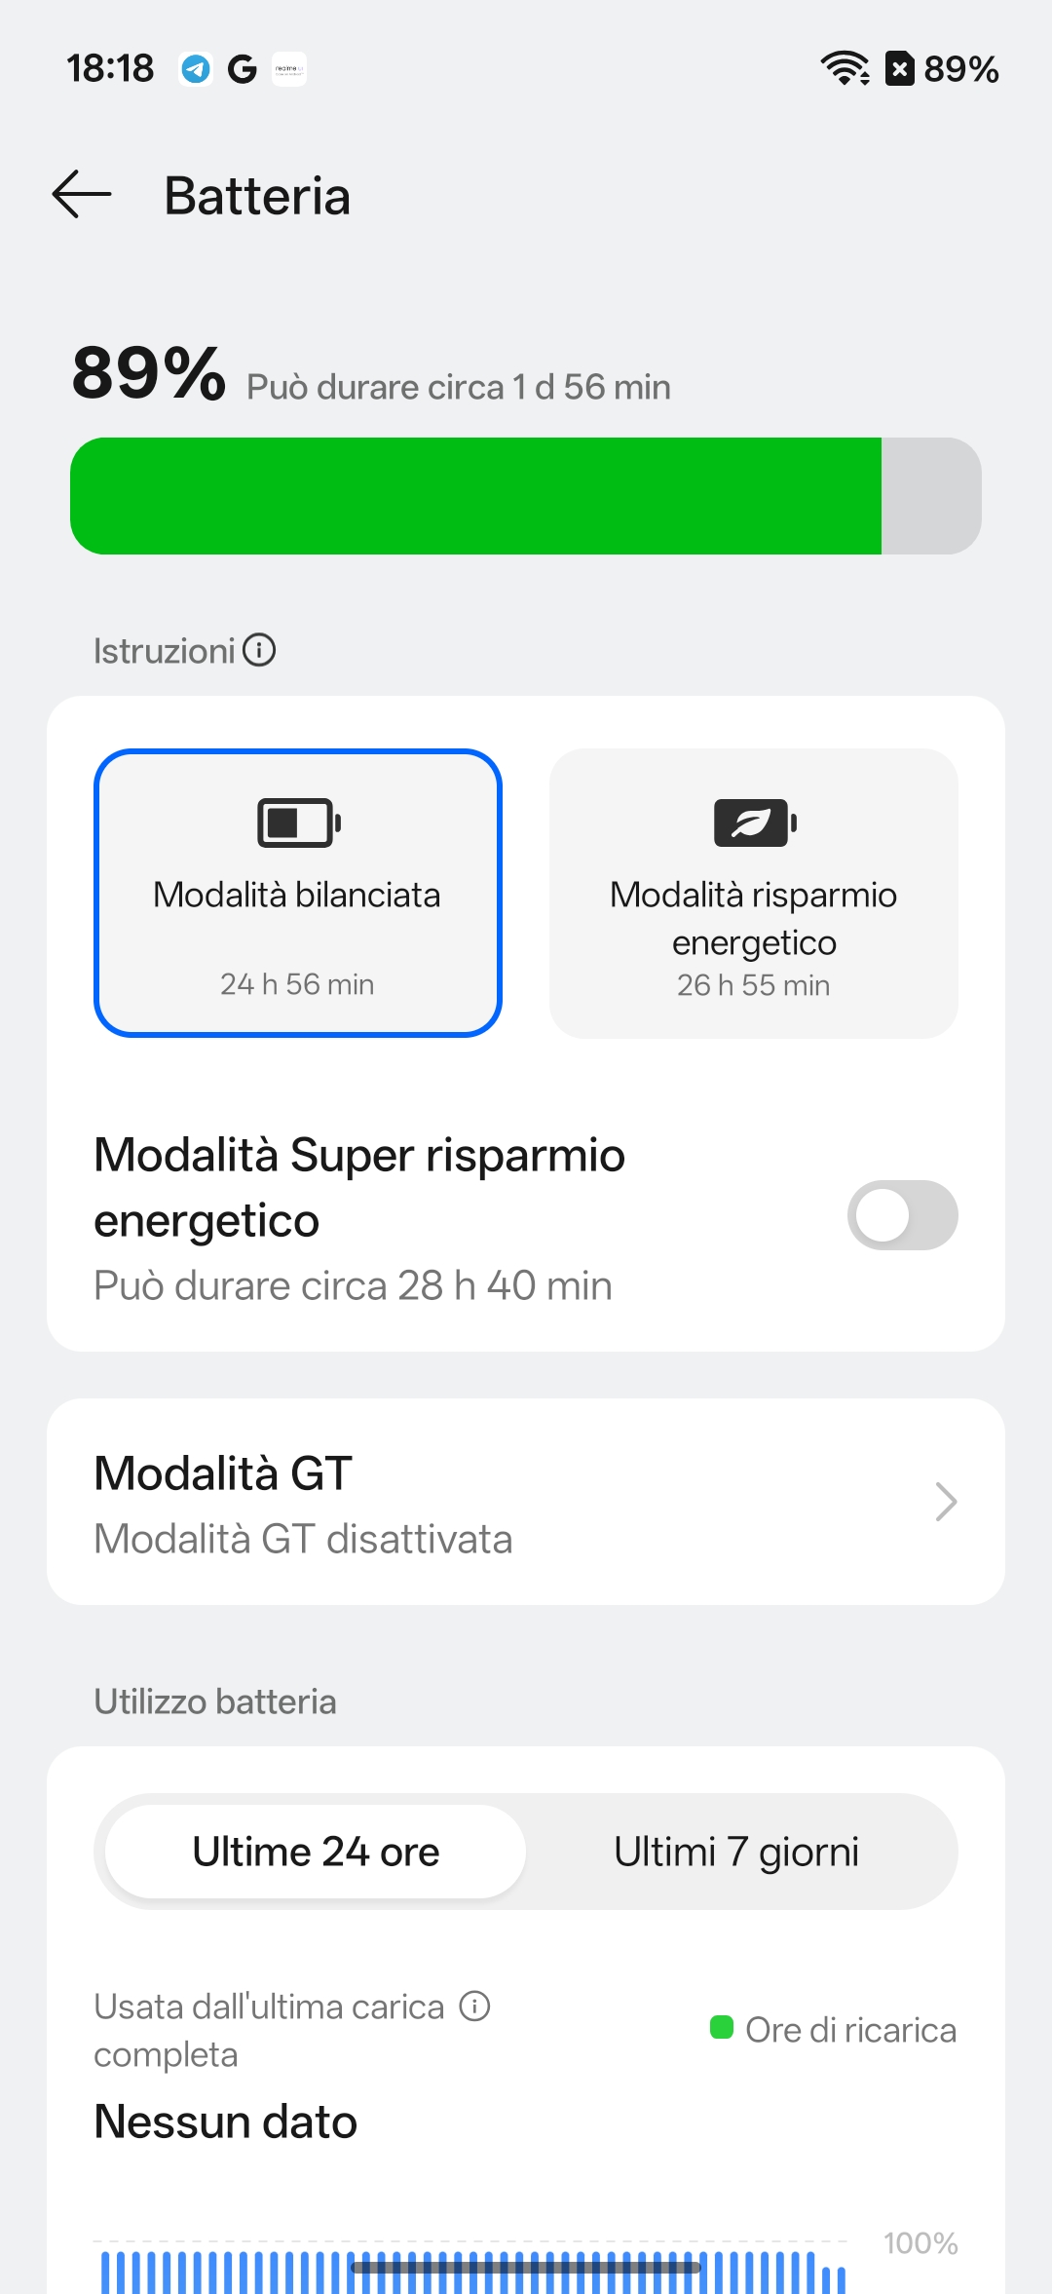Tap the leaf power-saving battery icon
Viewport: 1052px width, 2294px height.
754,822
